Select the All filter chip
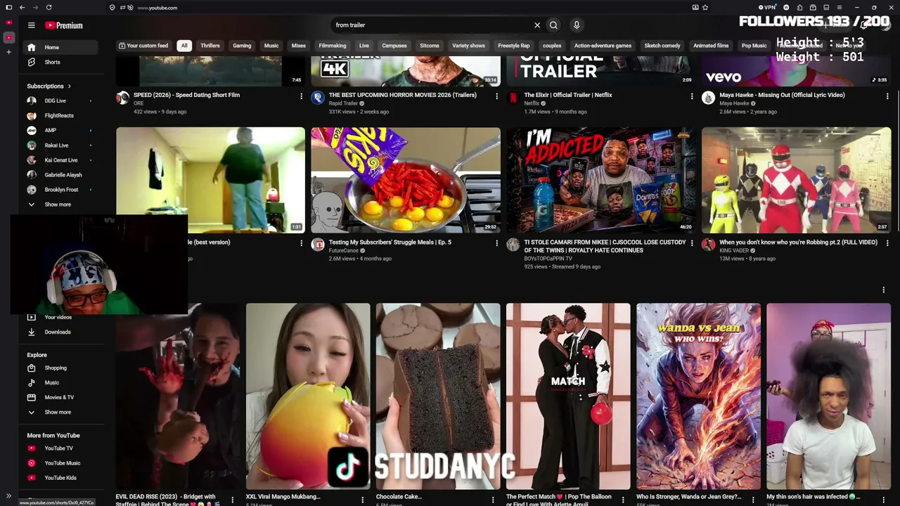 click(x=184, y=46)
